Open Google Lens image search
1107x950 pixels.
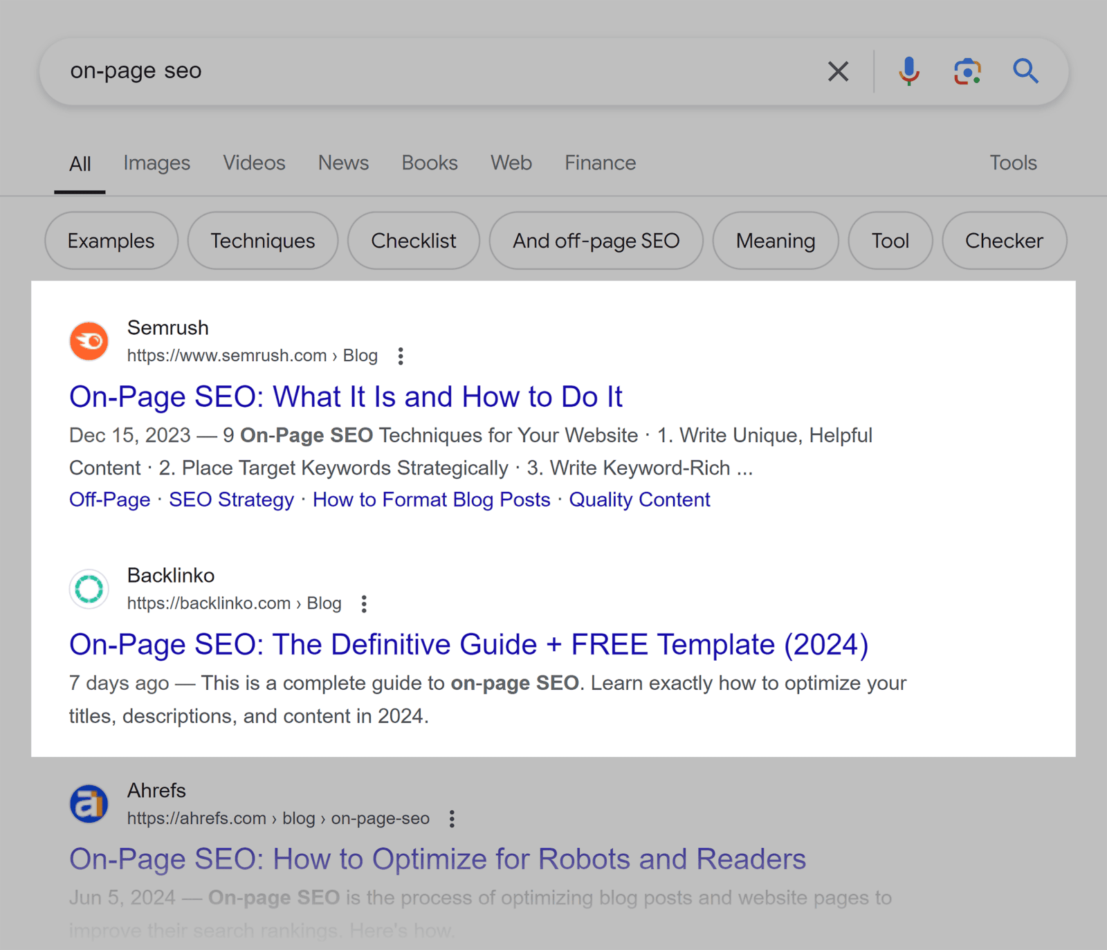pyautogui.click(x=967, y=71)
